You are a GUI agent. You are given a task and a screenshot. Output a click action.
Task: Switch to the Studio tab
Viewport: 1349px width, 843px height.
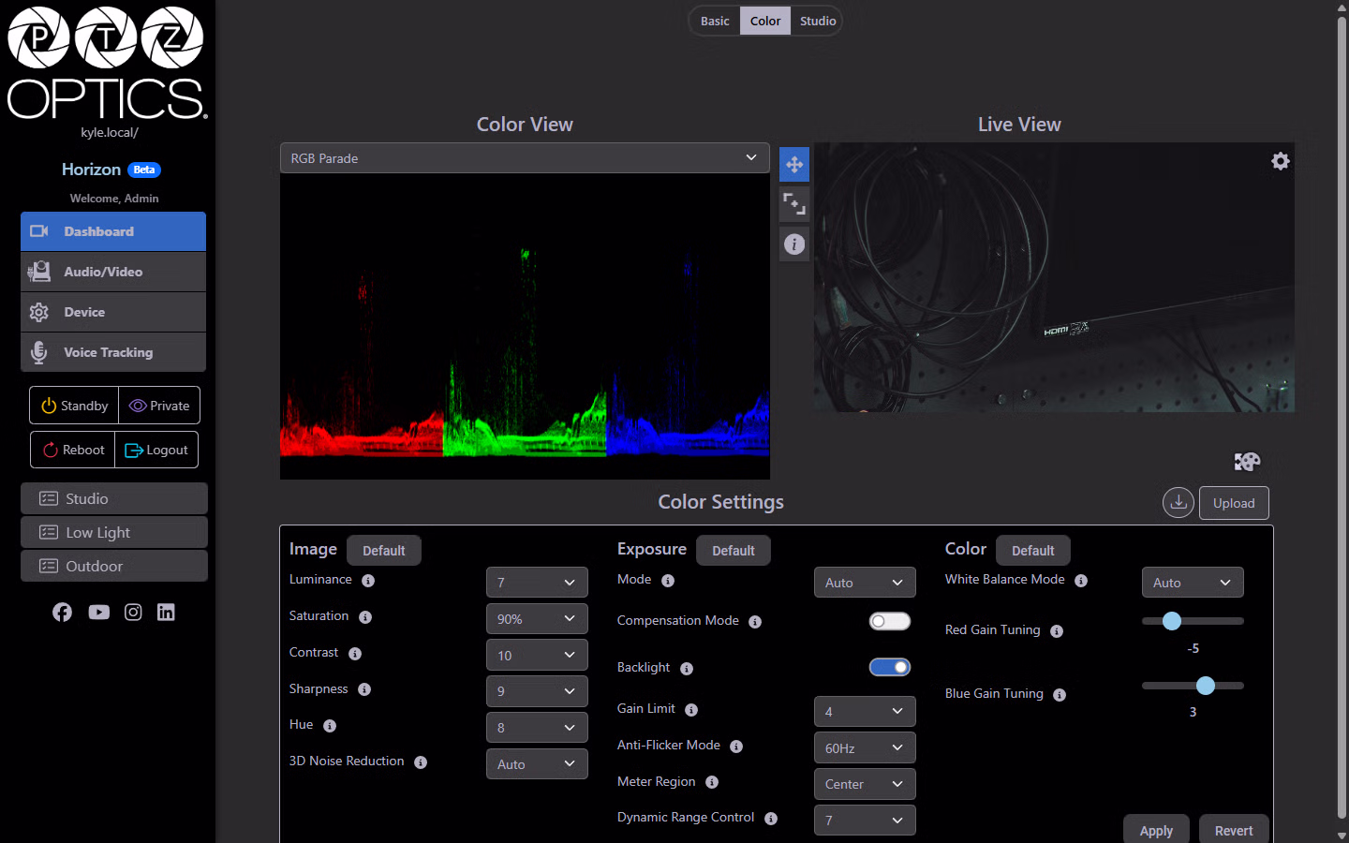(x=818, y=21)
